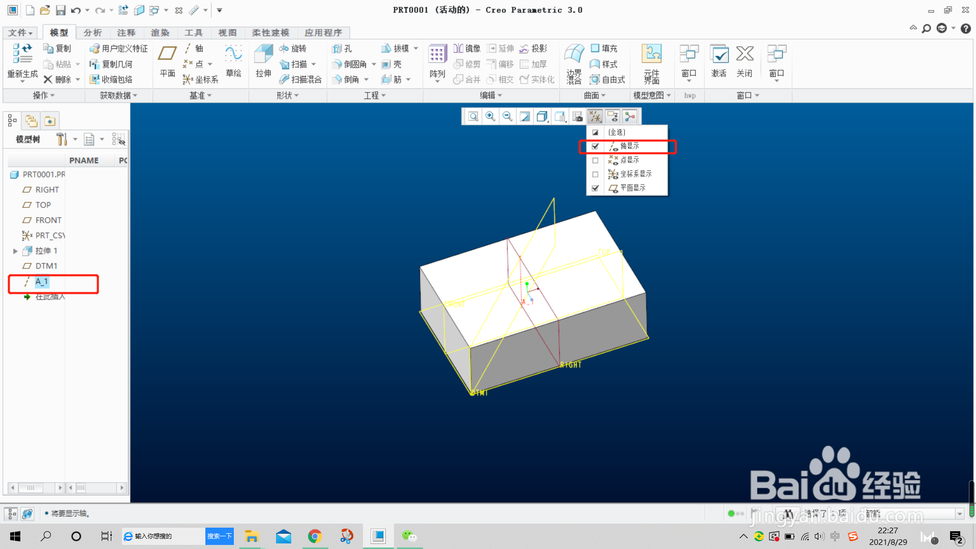Uncheck the 平面显示 plane display checkbox

pos(595,188)
